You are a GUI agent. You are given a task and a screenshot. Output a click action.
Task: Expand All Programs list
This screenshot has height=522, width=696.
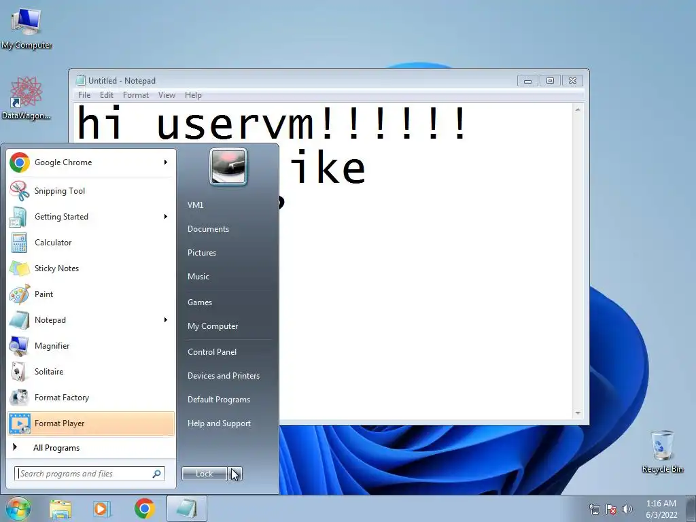click(91, 447)
